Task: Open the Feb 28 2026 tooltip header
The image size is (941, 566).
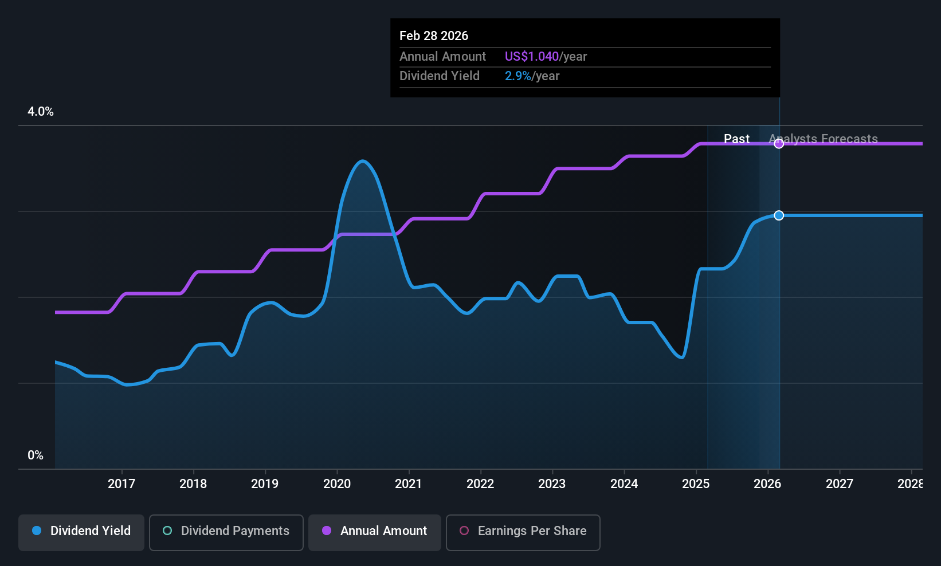Action: click(434, 36)
